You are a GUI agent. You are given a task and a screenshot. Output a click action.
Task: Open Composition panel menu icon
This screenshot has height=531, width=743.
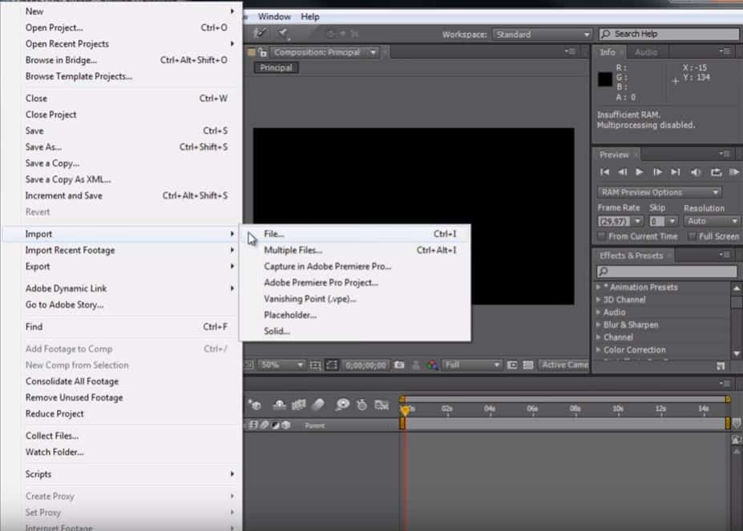click(x=570, y=51)
